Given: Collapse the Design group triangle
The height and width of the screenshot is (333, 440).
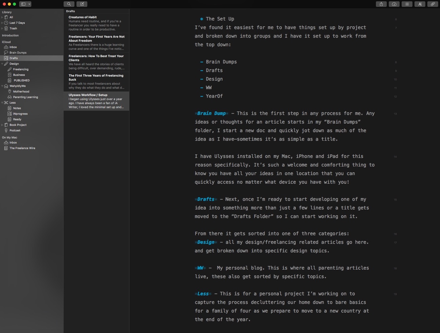Looking at the screenshot, I should pyautogui.click(x=2, y=64).
